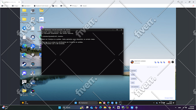Open Keyboard and mouse options
The image size is (196, 110).
(42, 6)
